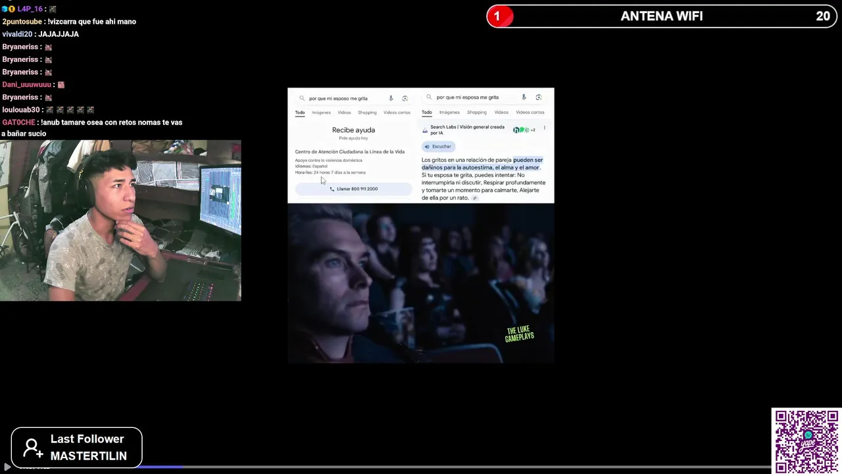Click the streamer webcam feed
842x474 pixels.
[x=120, y=221]
